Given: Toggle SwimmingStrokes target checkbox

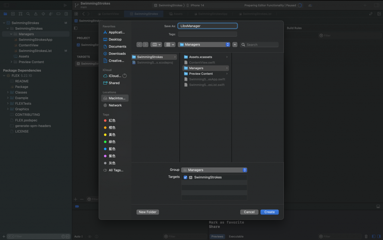Looking at the screenshot, I should pyautogui.click(x=186, y=177).
